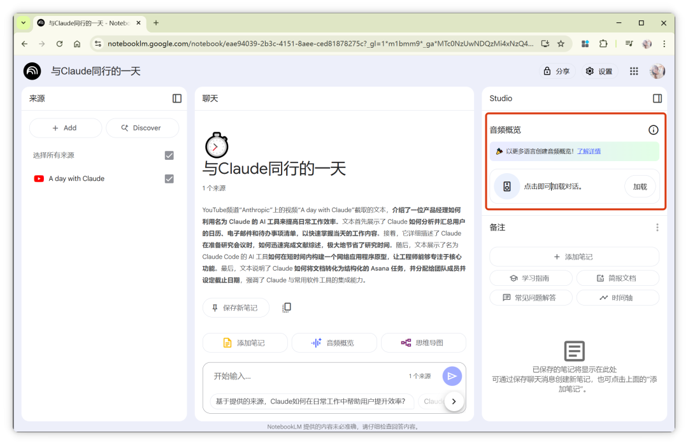Click 添加笔记 in Studio panel

point(574,257)
